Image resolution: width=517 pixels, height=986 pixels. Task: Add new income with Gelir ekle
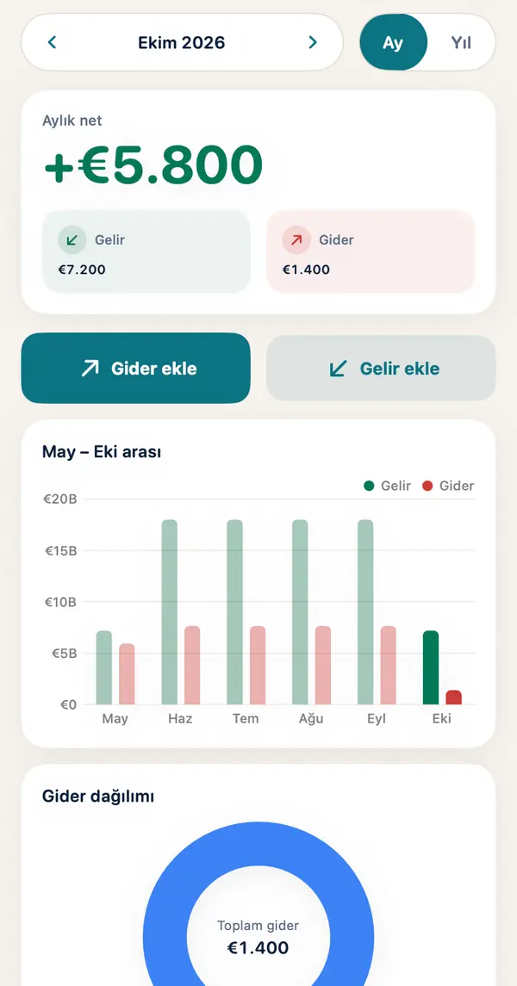point(381,368)
